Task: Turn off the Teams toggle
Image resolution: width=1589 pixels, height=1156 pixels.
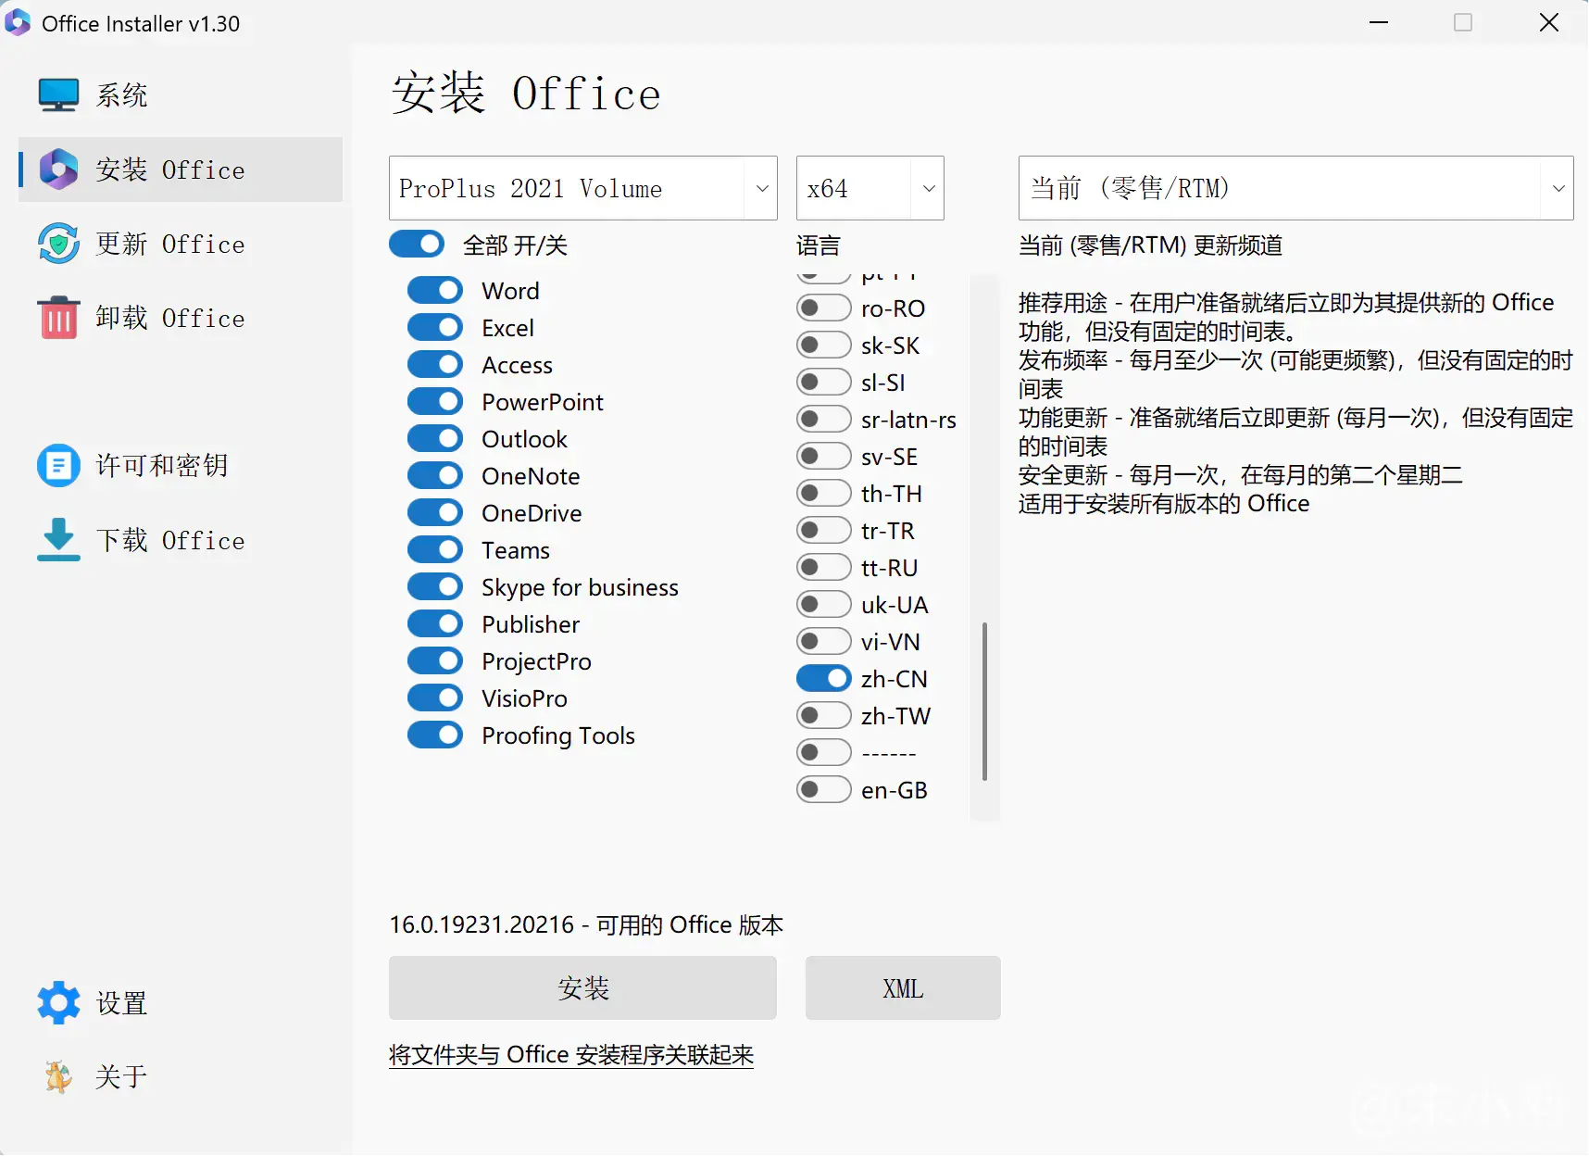Action: pyautogui.click(x=435, y=550)
